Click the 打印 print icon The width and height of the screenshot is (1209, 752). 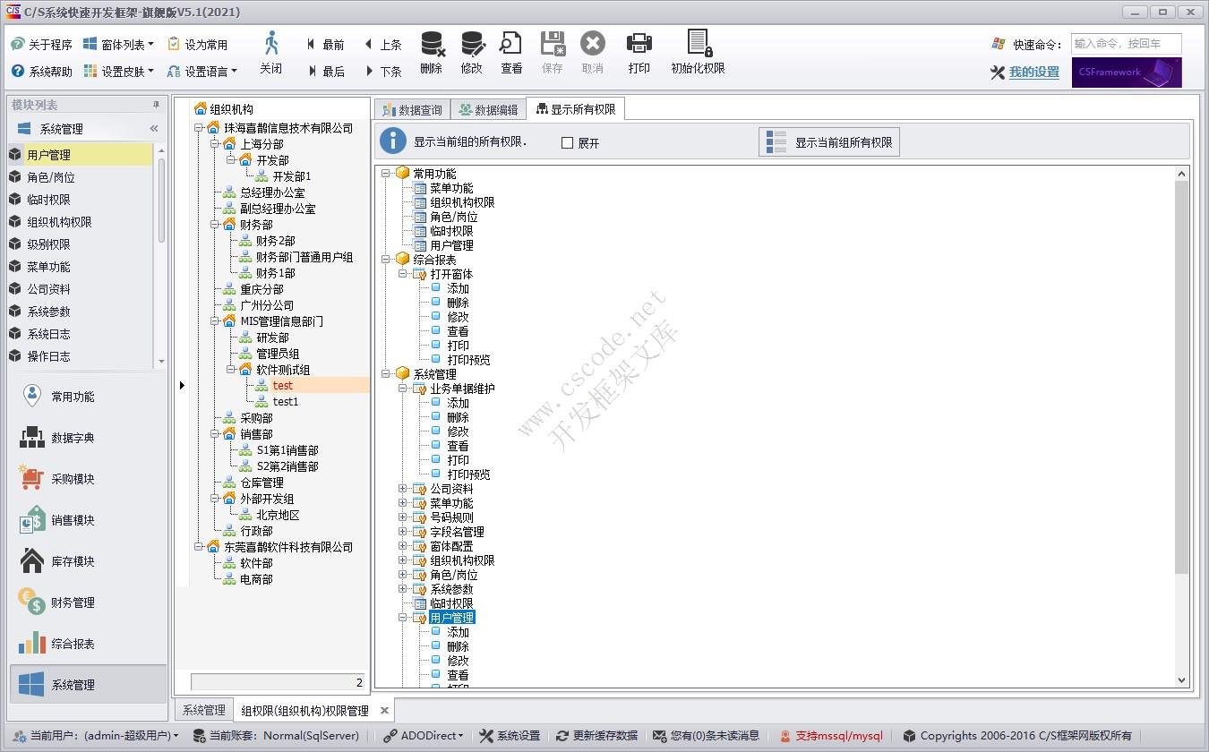639,52
